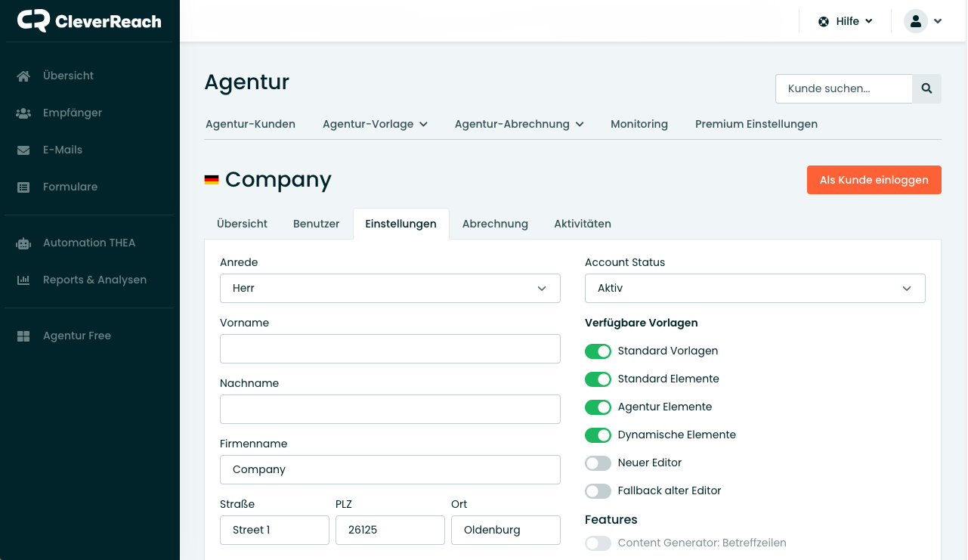968x560 pixels.
Task: Click the CleverReach logo icon
Action: 34,21
